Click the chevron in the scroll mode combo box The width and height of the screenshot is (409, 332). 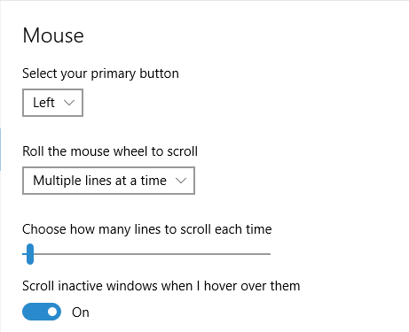click(x=181, y=181)
